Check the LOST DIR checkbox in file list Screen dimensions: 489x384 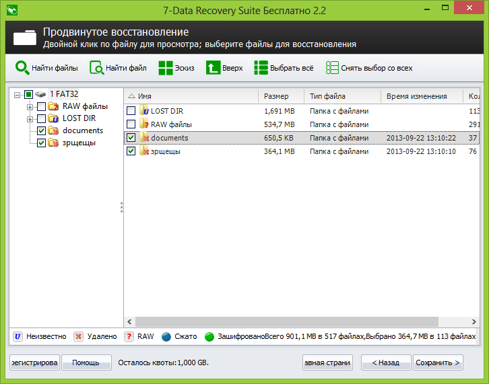tap(131, 110)
